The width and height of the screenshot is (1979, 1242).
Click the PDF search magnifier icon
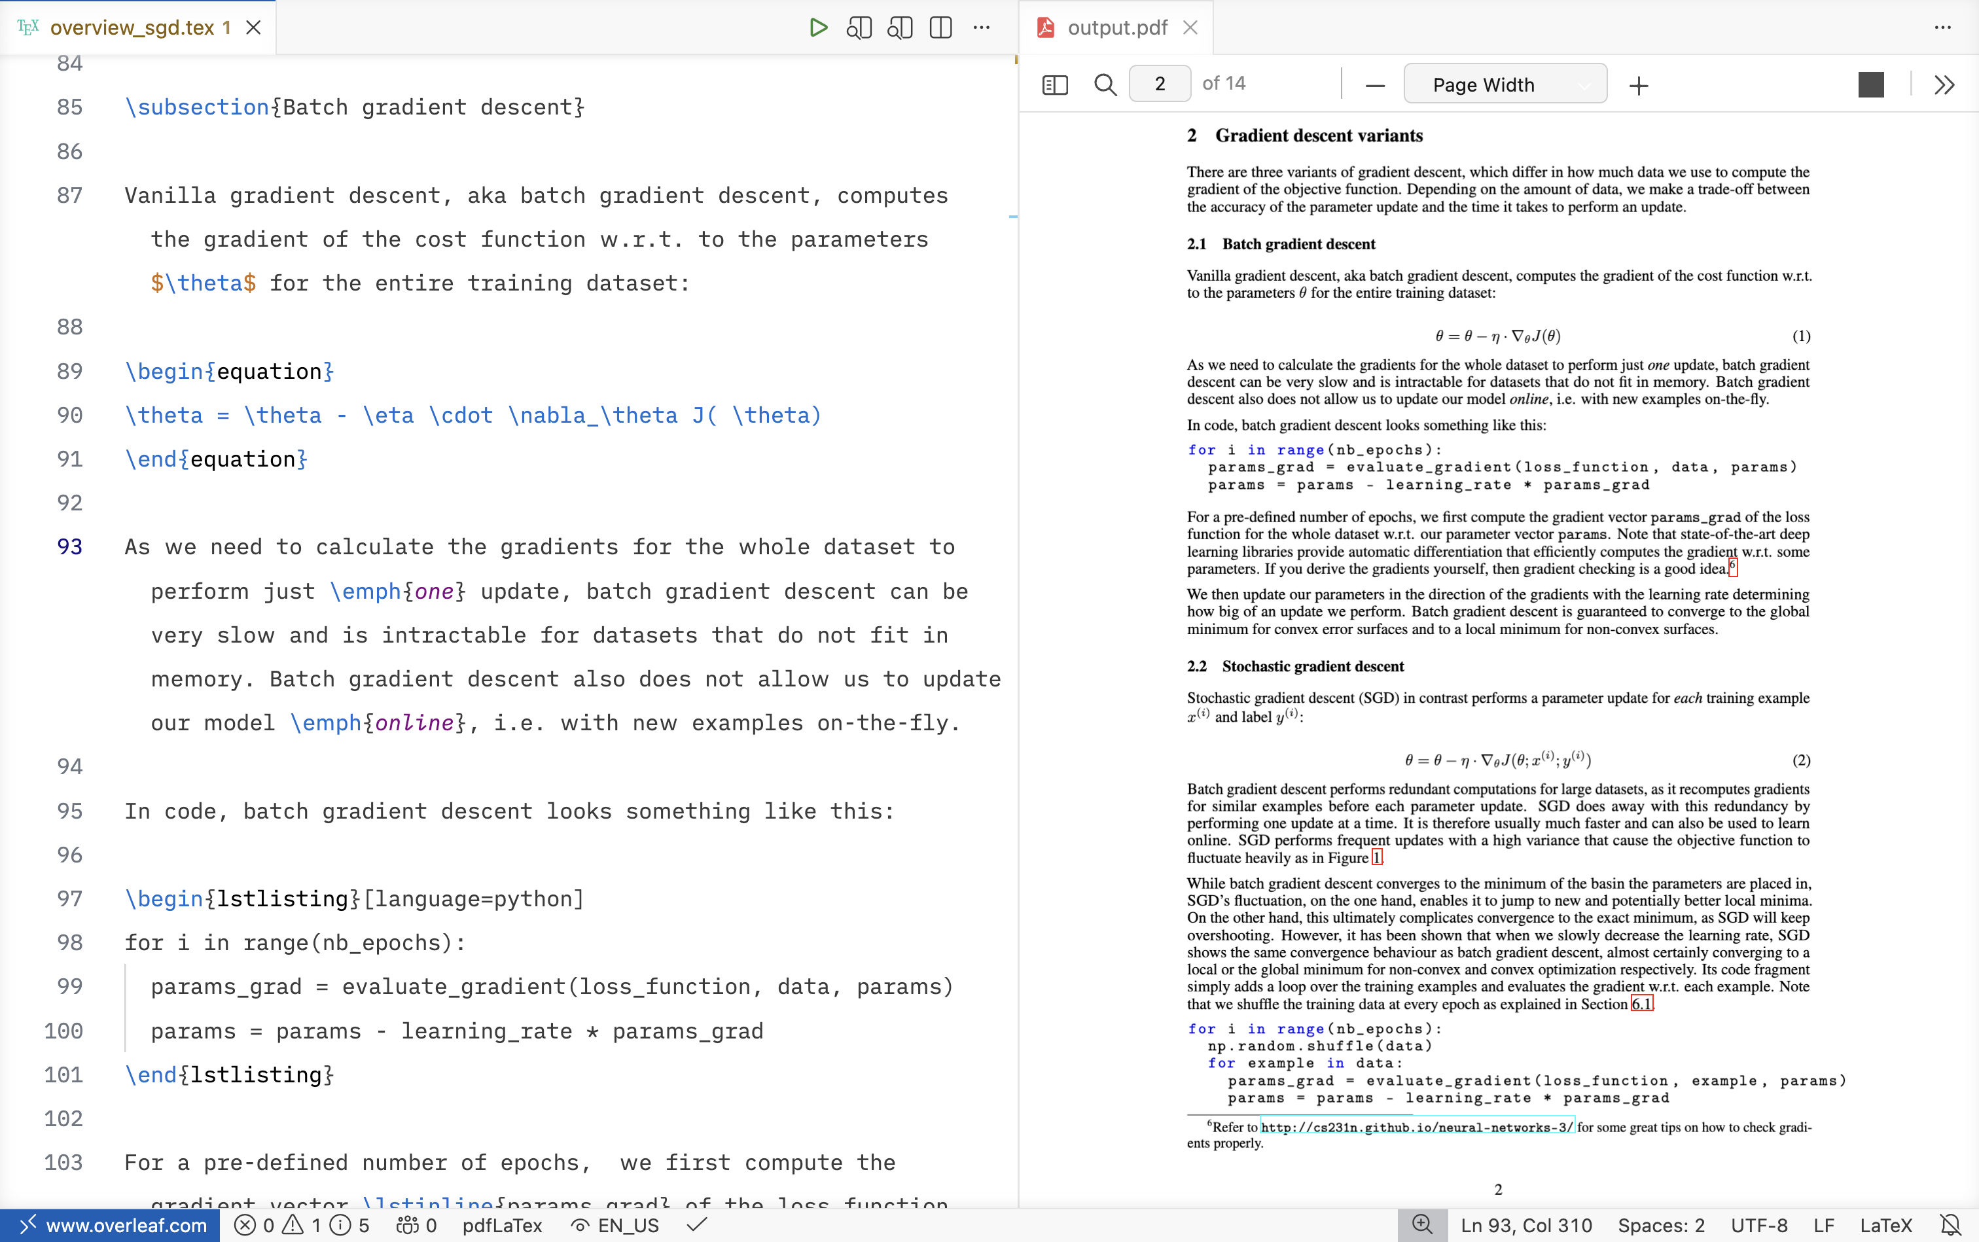[x=1105, y=84]
